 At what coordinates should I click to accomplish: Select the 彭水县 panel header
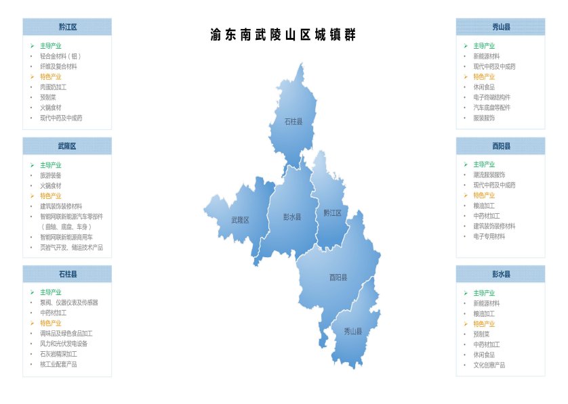pos(501,274)
